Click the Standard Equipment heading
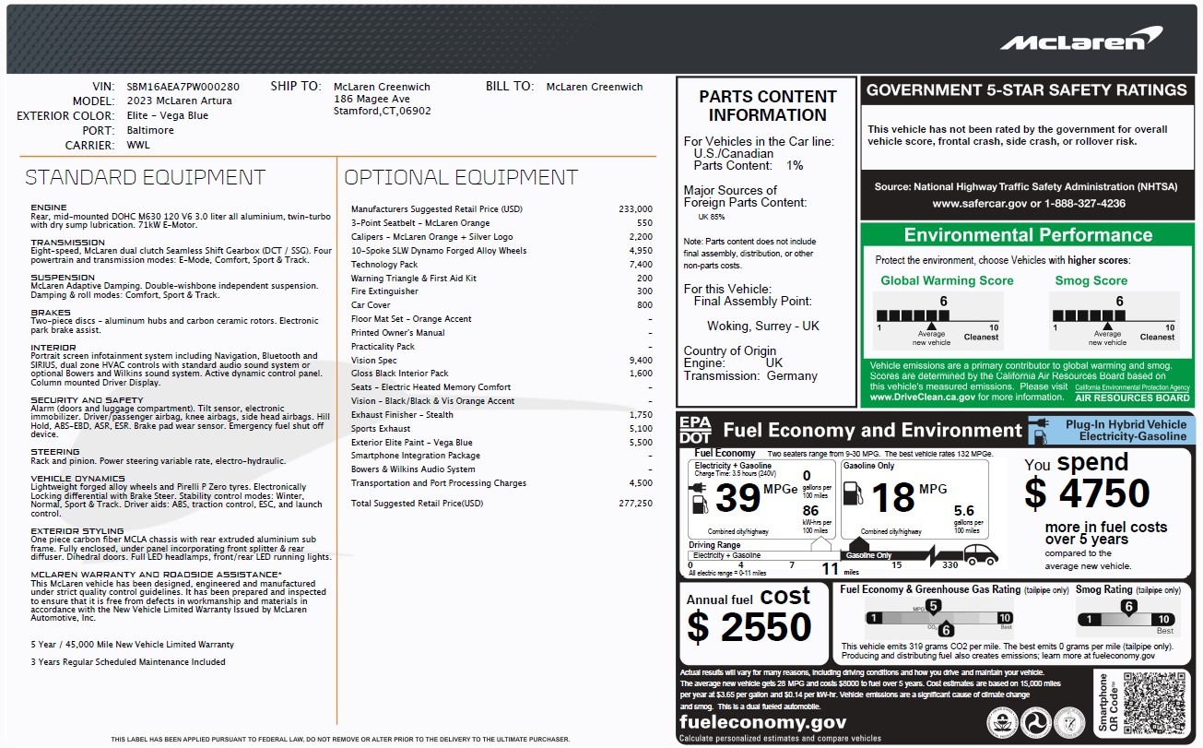The width and height of the screenshot is (1203, 748). coord(145,177)
